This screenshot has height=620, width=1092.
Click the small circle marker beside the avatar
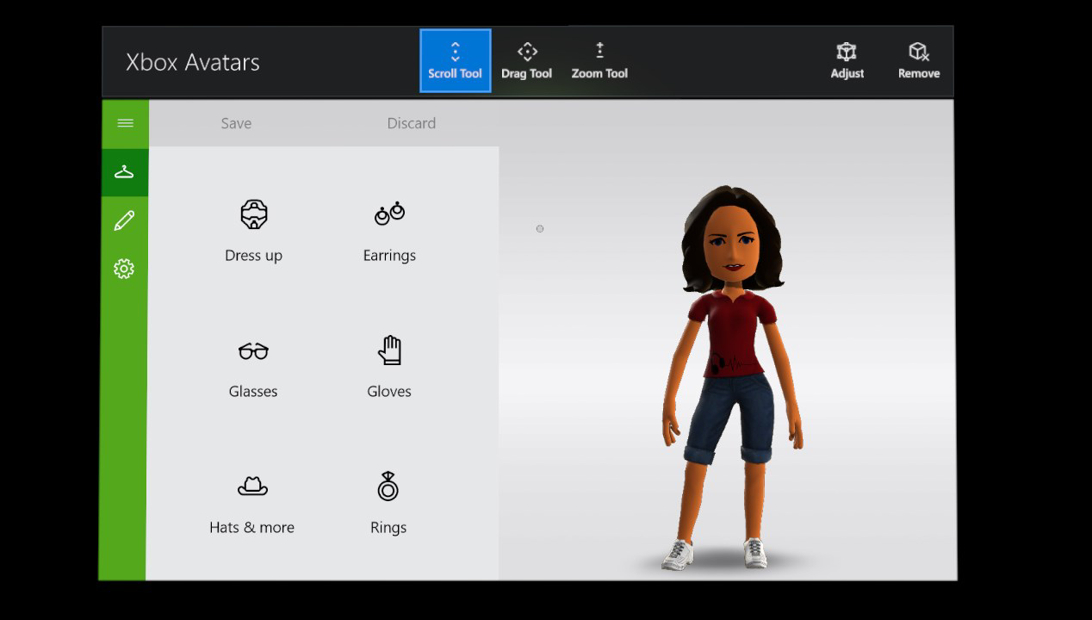(540, 228)
